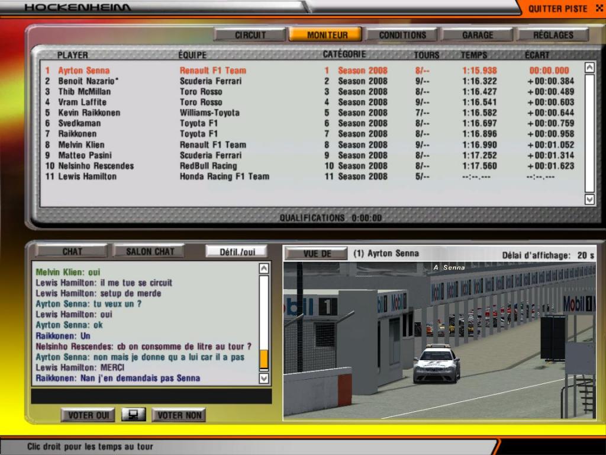Click the Qualifications session timer text

click(331, 218)
